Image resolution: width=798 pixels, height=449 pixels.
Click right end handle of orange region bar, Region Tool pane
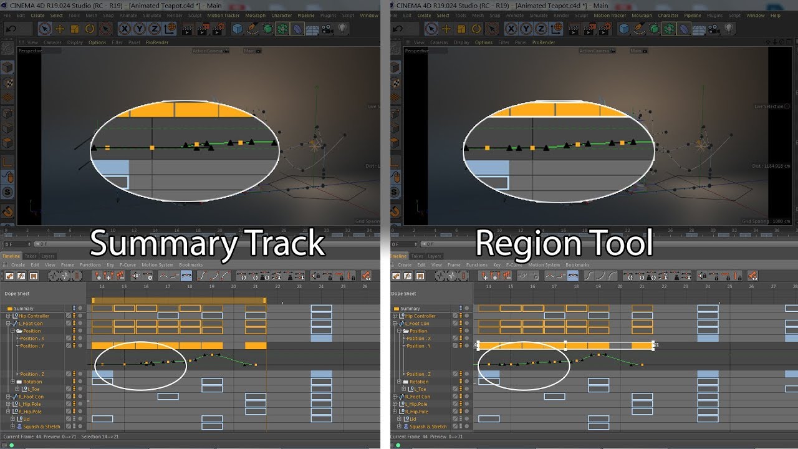click(653, 344)
